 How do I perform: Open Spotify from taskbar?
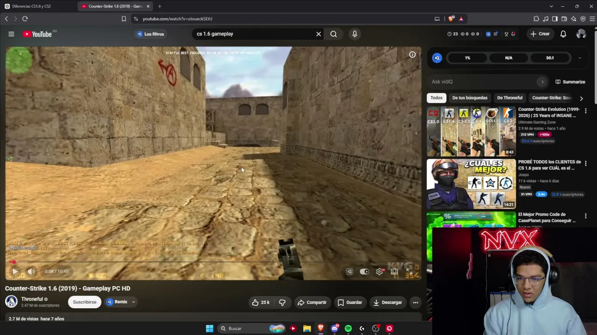348,328
